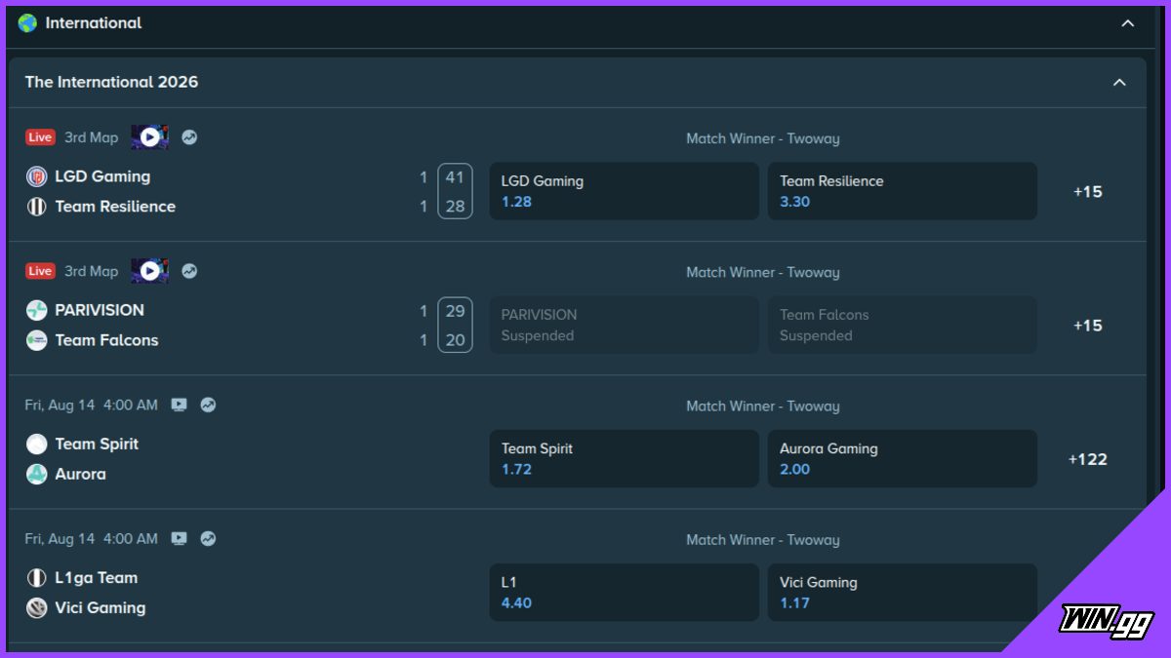Open Team Falcons team name in match row
The image size is (1171, 658).
pyautogui.click(x=106, y=340)
